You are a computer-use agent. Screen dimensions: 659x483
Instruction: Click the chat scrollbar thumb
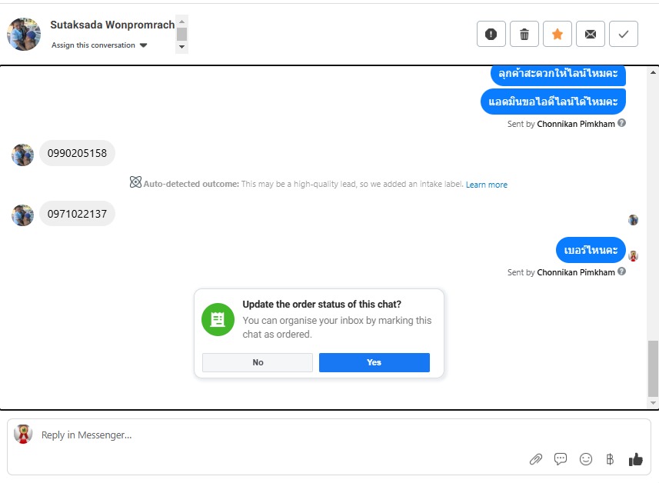653,368
